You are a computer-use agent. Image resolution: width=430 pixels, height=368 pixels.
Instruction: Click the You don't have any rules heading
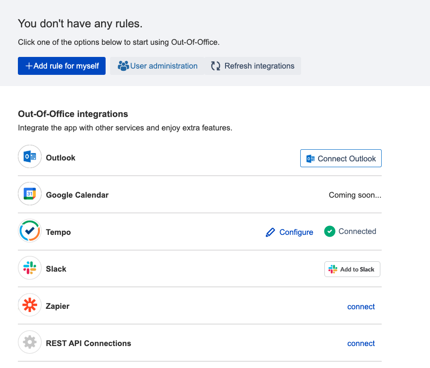pyautogui.click(x=80, y=24)
